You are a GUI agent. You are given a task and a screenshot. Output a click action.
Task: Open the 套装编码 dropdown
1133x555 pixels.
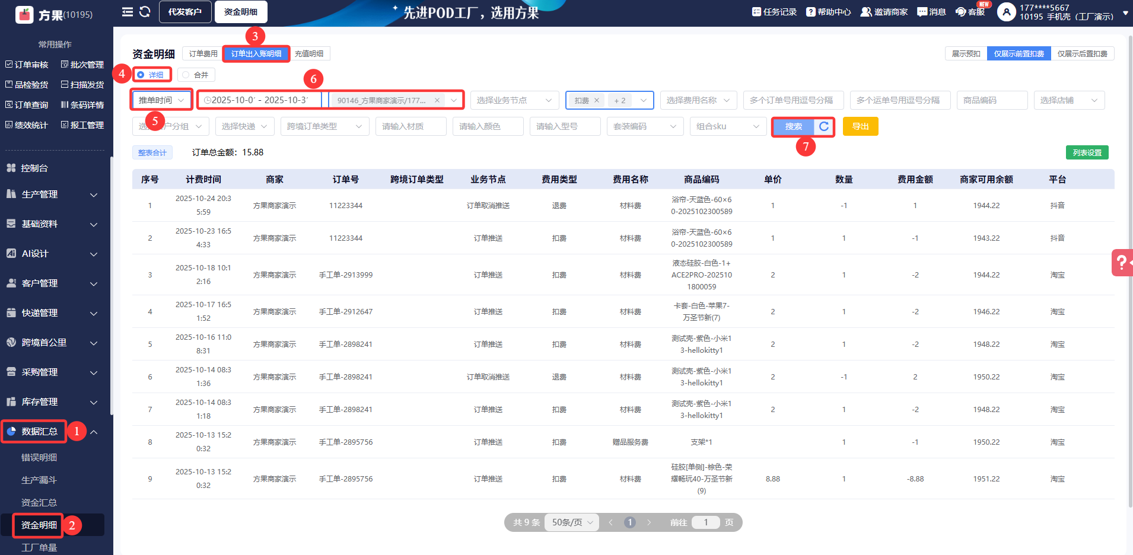click(x=645, y=126)
